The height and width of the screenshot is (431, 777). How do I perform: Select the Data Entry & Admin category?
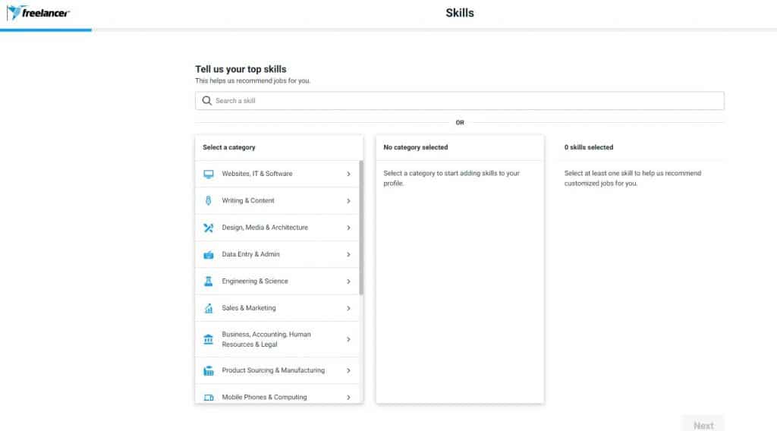251,255
